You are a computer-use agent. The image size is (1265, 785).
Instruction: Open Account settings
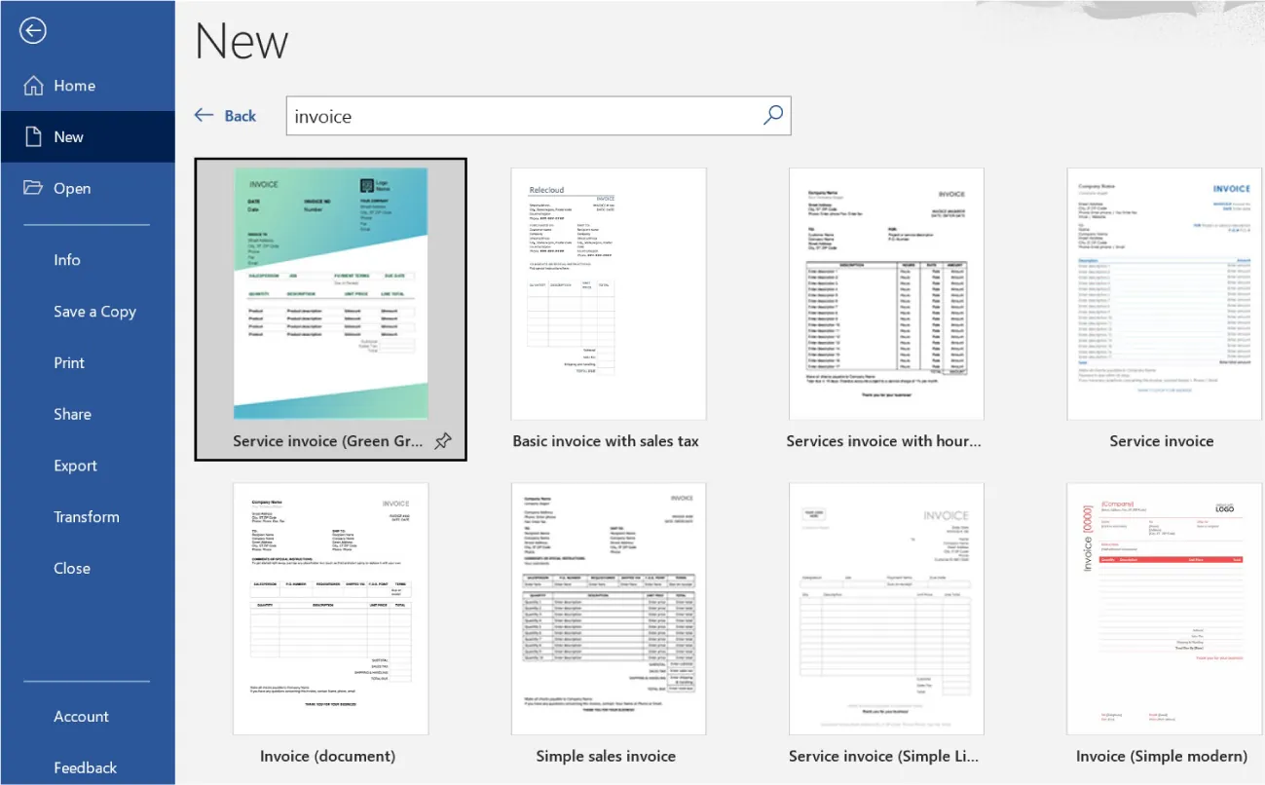81,716
